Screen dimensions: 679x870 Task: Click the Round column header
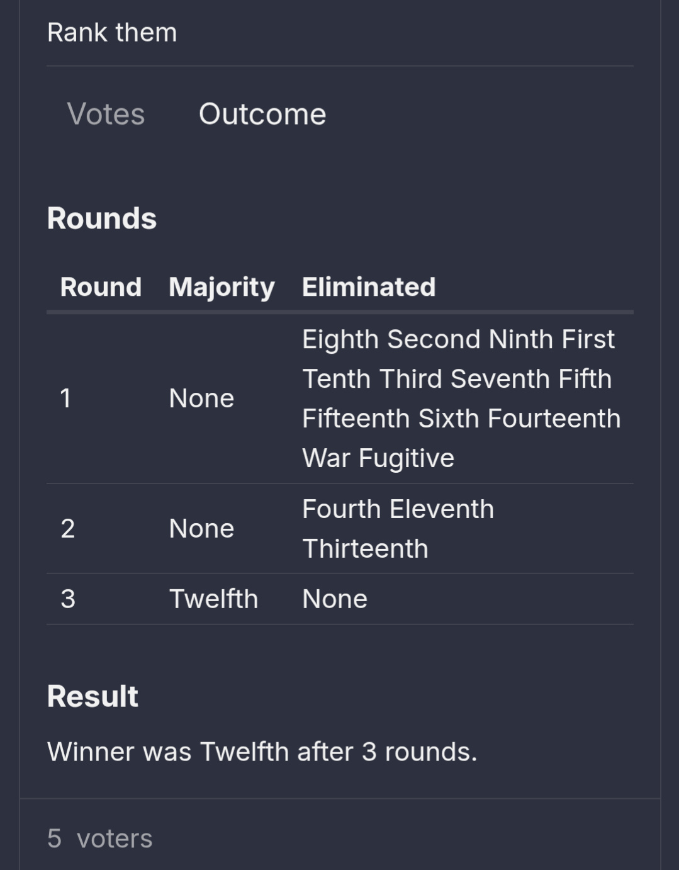(x=101, y=287)
